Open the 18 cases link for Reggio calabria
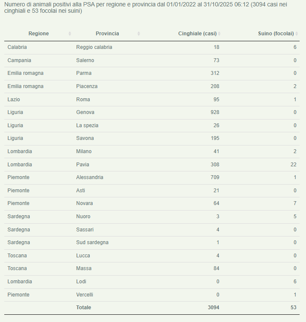Screen dimensions: 306x322 click(x=216, y=47)
